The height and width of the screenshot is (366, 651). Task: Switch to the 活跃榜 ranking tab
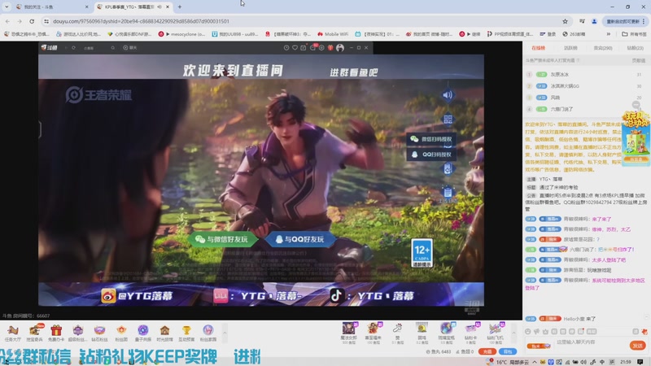tap(570, 48)
